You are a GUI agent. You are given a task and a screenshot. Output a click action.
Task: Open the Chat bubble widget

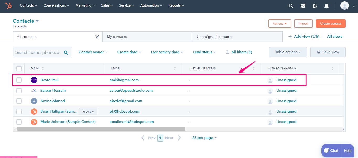[x=331, y=151]
